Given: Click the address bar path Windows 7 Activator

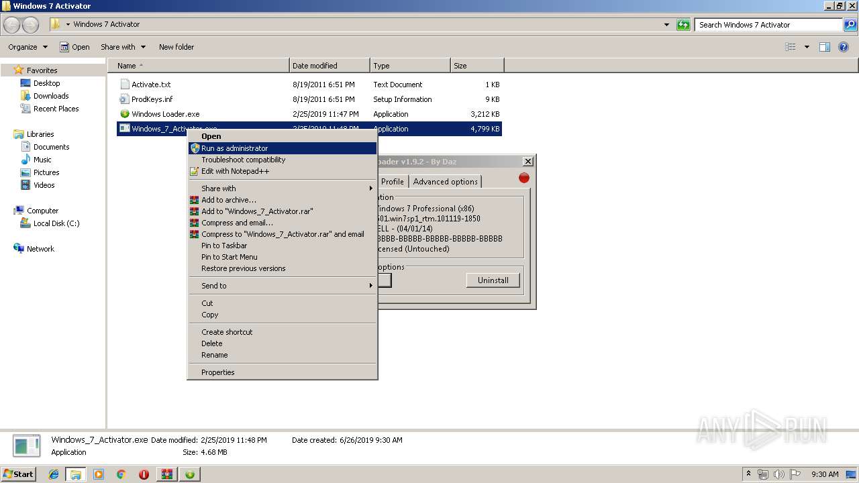Looking at the screenshot, I should (x=107, y=24).
